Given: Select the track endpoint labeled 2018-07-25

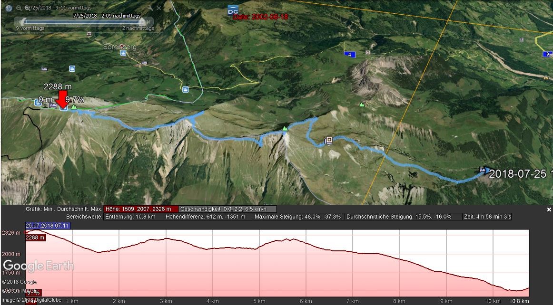Looking at the screenshot, I should pyautogui.click(x=484, y=170).
